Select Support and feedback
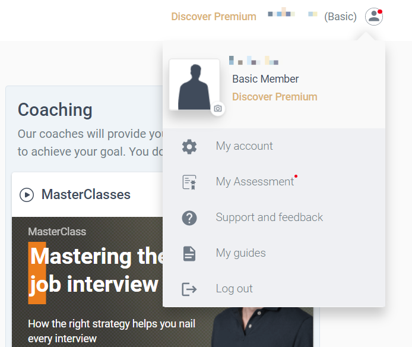 pyautogui.click(x=274, y=217)
